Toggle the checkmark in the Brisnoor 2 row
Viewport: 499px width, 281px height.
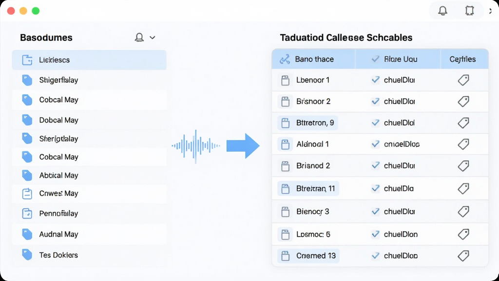pyautogui.click(x=376, y=101)
